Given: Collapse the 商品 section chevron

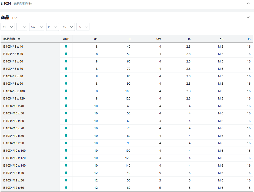Looking at the screenshot, I should 248,17.
